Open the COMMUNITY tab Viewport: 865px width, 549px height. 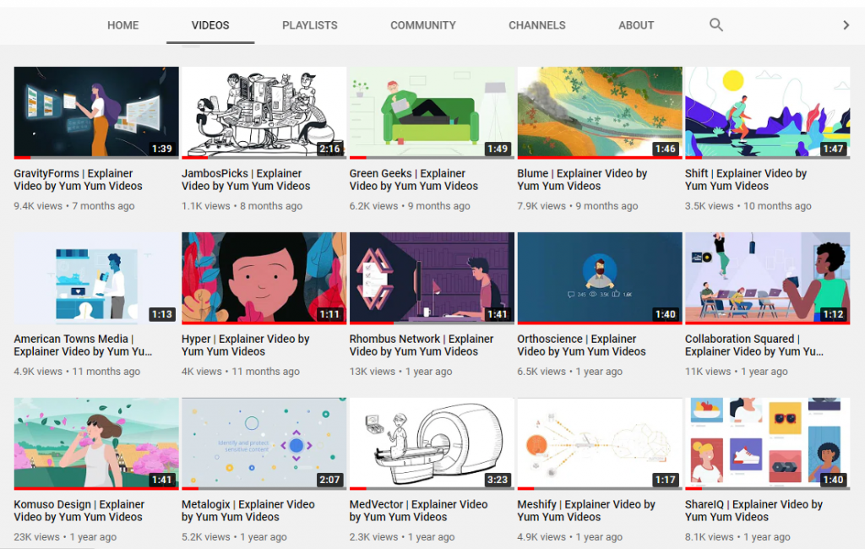click(x=422, y=25)
